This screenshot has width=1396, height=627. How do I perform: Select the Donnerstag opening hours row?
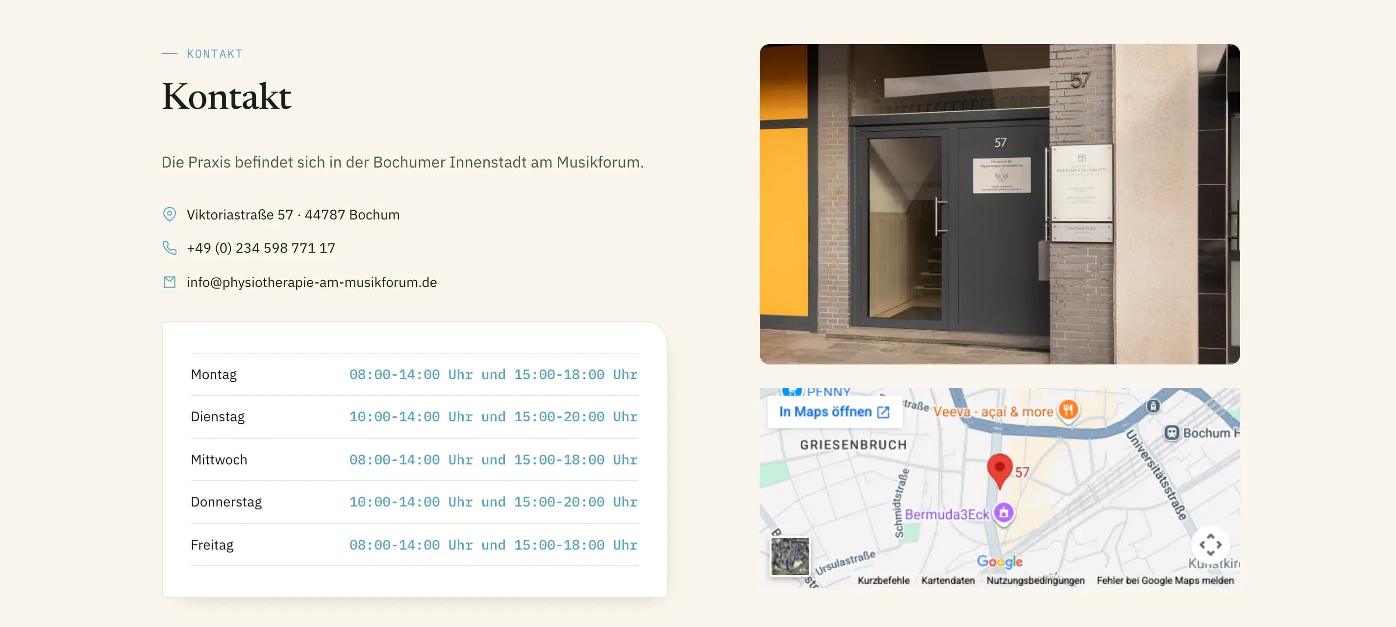pos(414,502)
